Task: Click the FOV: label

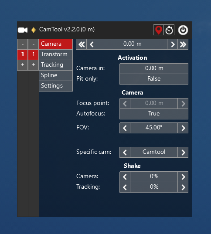Action: (82, 128)
